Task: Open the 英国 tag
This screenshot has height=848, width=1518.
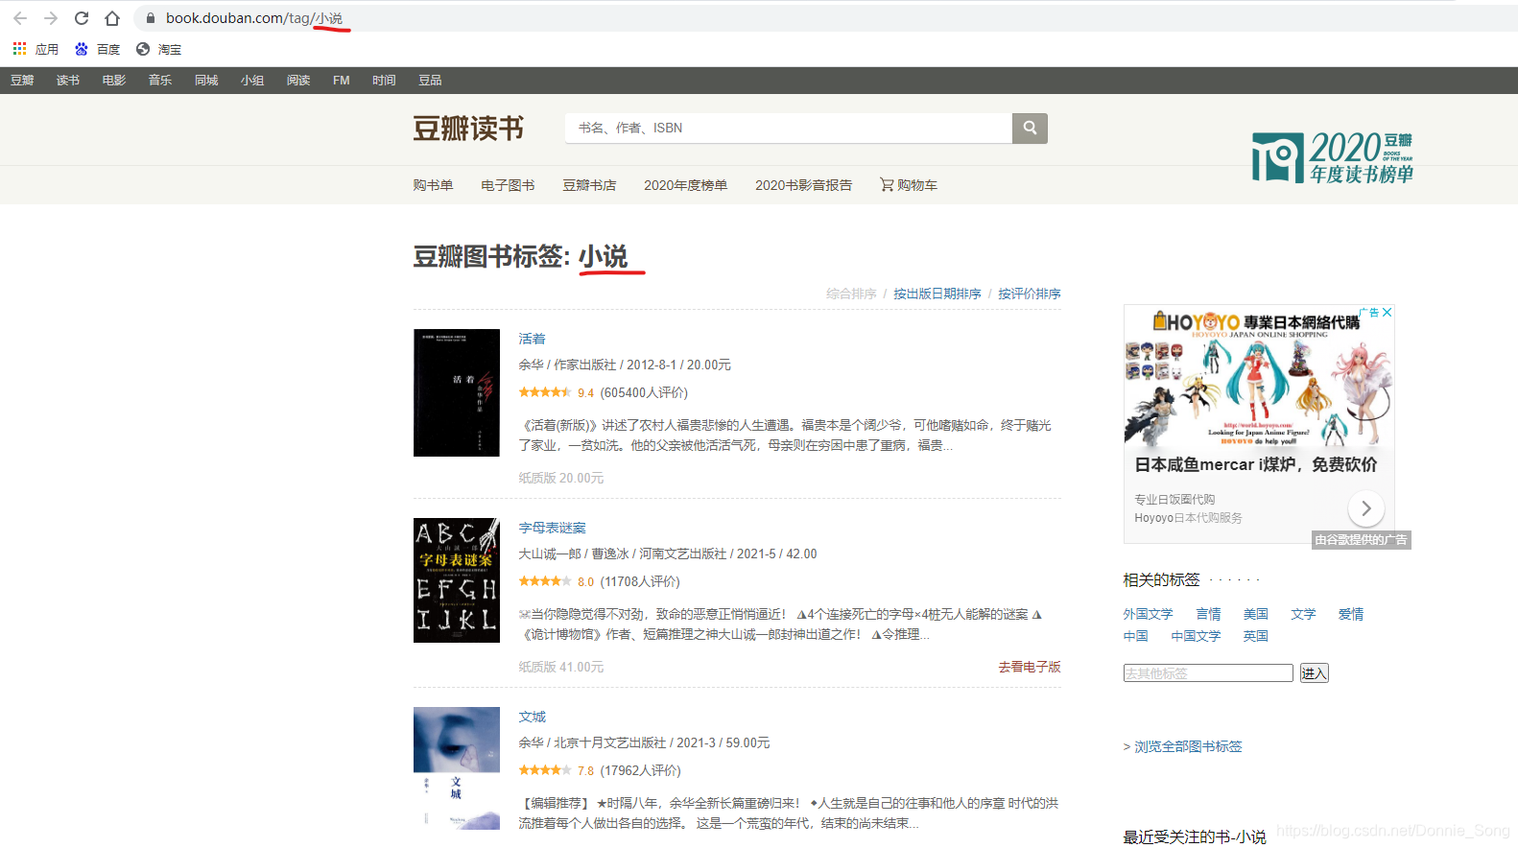Action: click(1256, 636)
